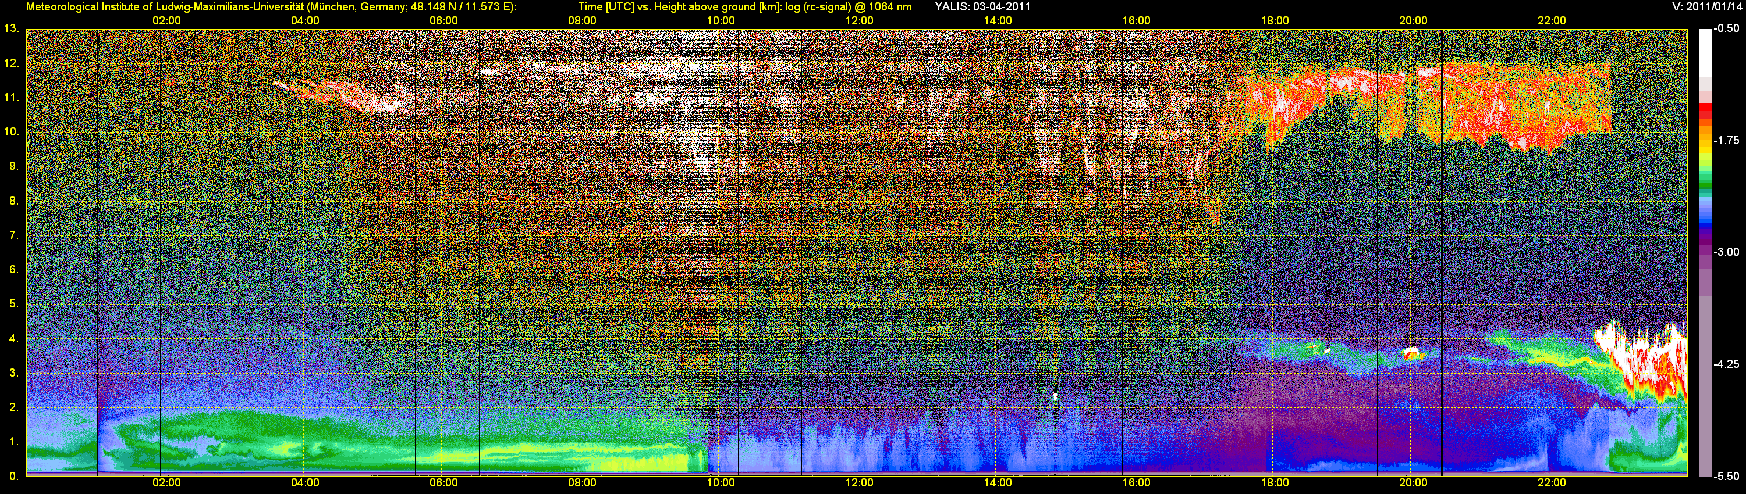Click the "06:00" label on the top time axis
This screenshot has height=494, width=1746.
click(443, 20)
